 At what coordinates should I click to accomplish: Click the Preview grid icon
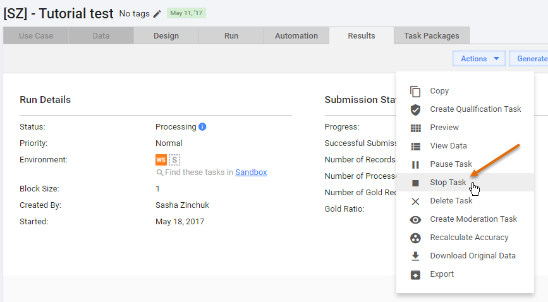[415, 128]
